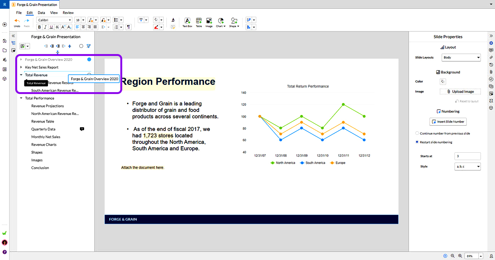
Task: Click the Upload Image button
Action: click(460, 92)
